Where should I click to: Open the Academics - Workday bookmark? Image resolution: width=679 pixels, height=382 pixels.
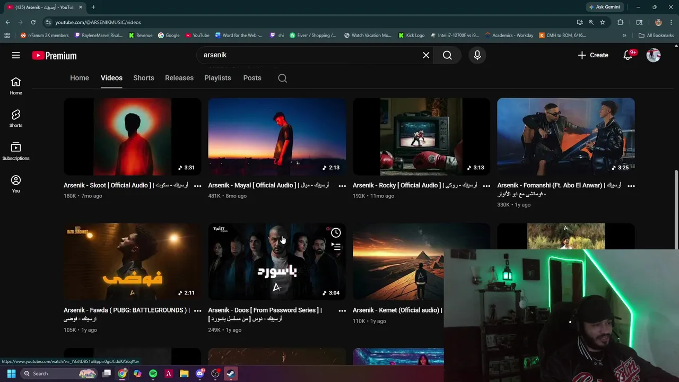pyautogui.click(x=509, y=36)
